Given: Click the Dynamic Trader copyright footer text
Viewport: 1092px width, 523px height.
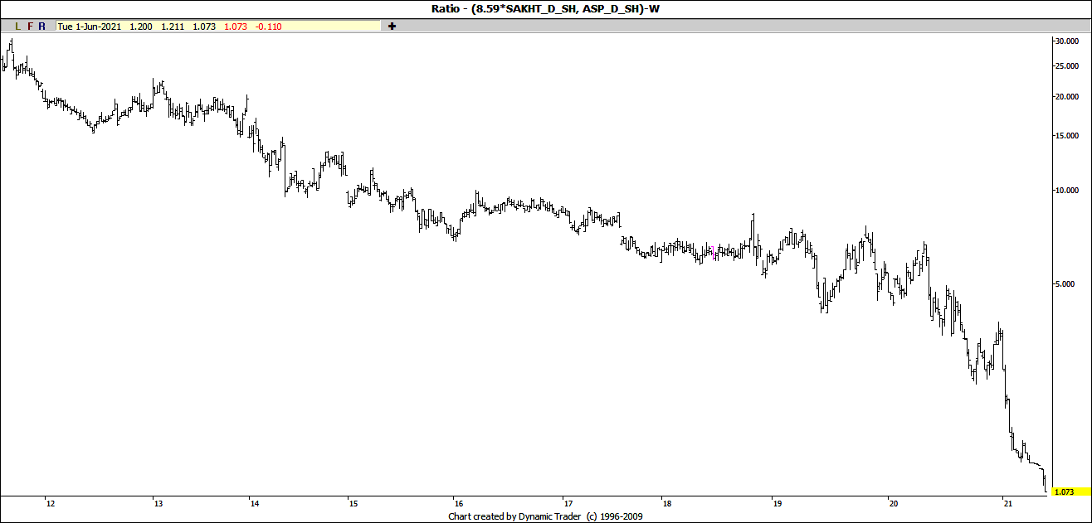Looking at the screenshot, I should pos(545,516).
